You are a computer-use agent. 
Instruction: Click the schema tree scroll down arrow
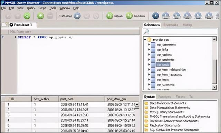[214, 87]
